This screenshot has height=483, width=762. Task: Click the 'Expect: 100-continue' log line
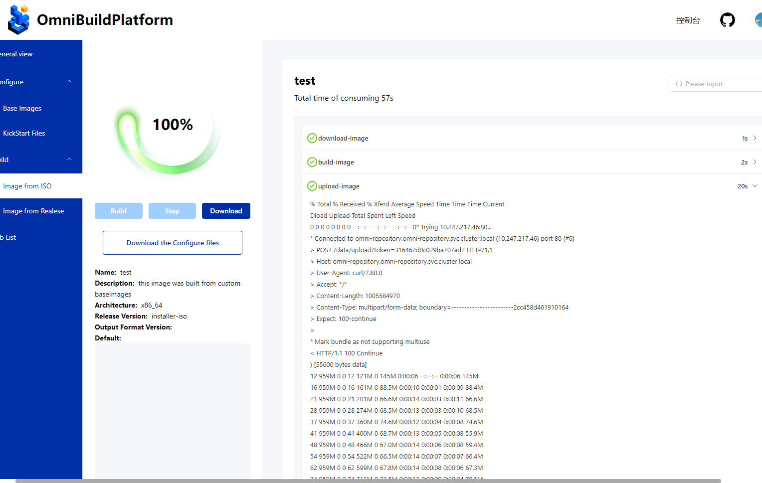[x=343, y=319]
